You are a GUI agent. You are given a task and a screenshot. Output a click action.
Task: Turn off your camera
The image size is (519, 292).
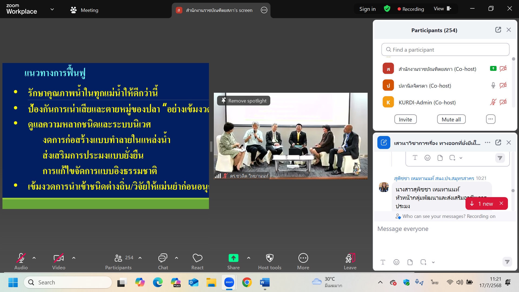tap(58, 258)
